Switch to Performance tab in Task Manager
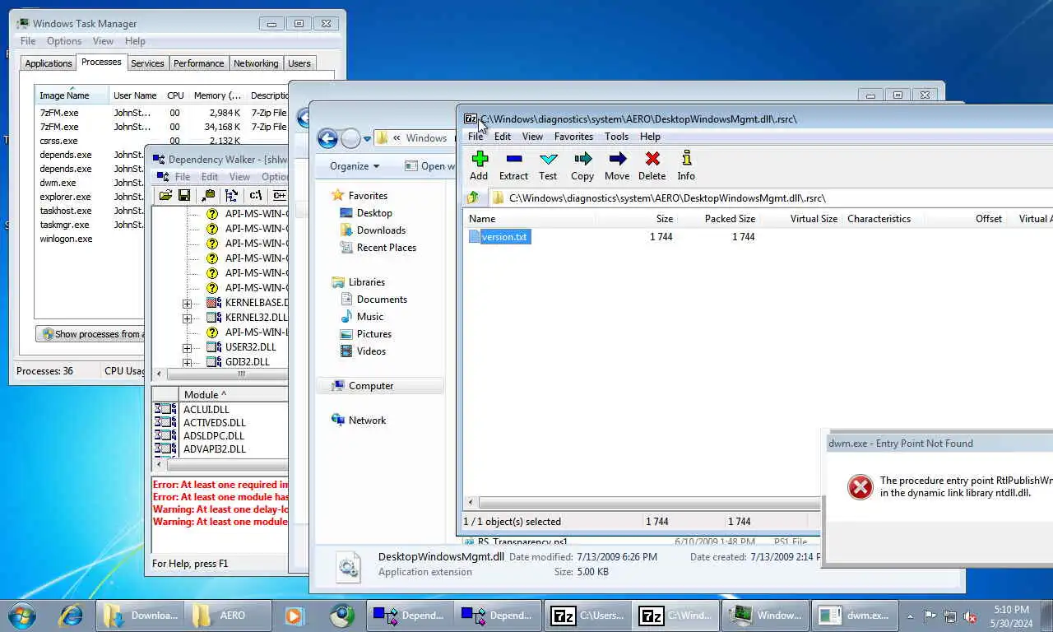The width and height of the screenshot is (1053, 632). tap(198, 63)
